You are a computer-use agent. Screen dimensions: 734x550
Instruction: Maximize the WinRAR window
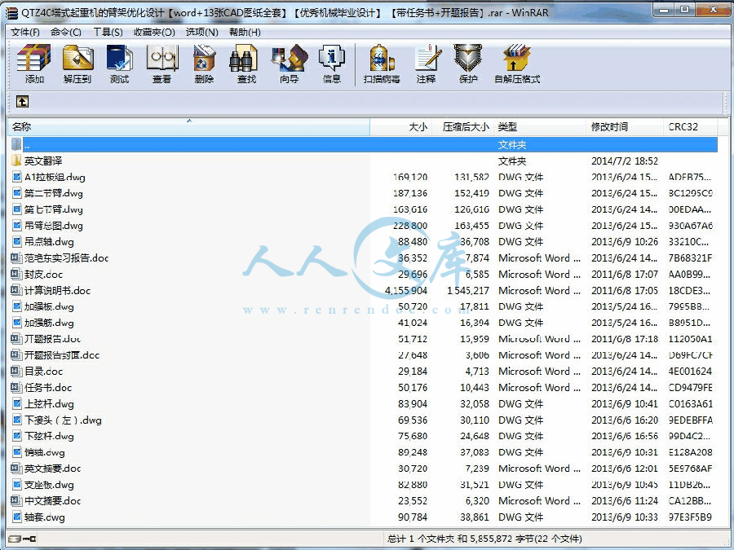click(684, 9)
